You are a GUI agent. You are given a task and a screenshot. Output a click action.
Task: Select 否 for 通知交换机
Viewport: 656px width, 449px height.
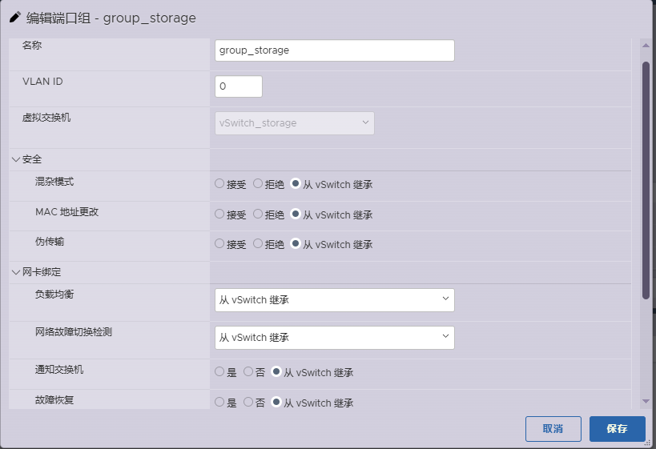pyautogui.click(x=248, y=371)
